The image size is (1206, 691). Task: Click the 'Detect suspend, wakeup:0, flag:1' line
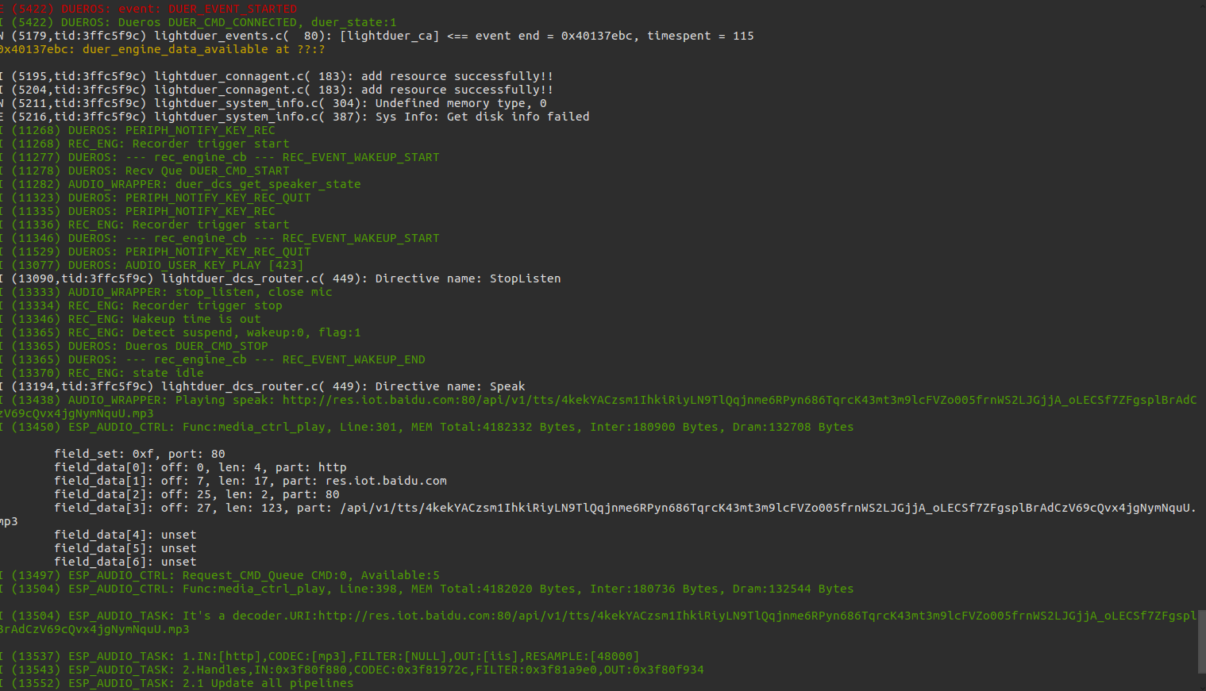tap(180, 332)
